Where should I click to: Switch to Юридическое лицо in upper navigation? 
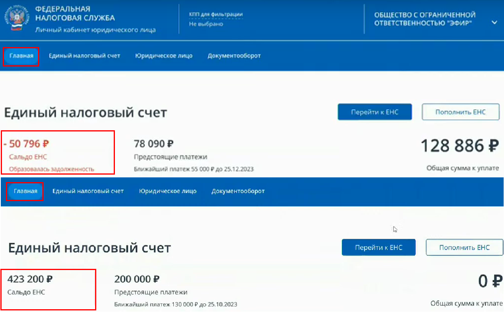pyautogui.click(x=164, y=56)
